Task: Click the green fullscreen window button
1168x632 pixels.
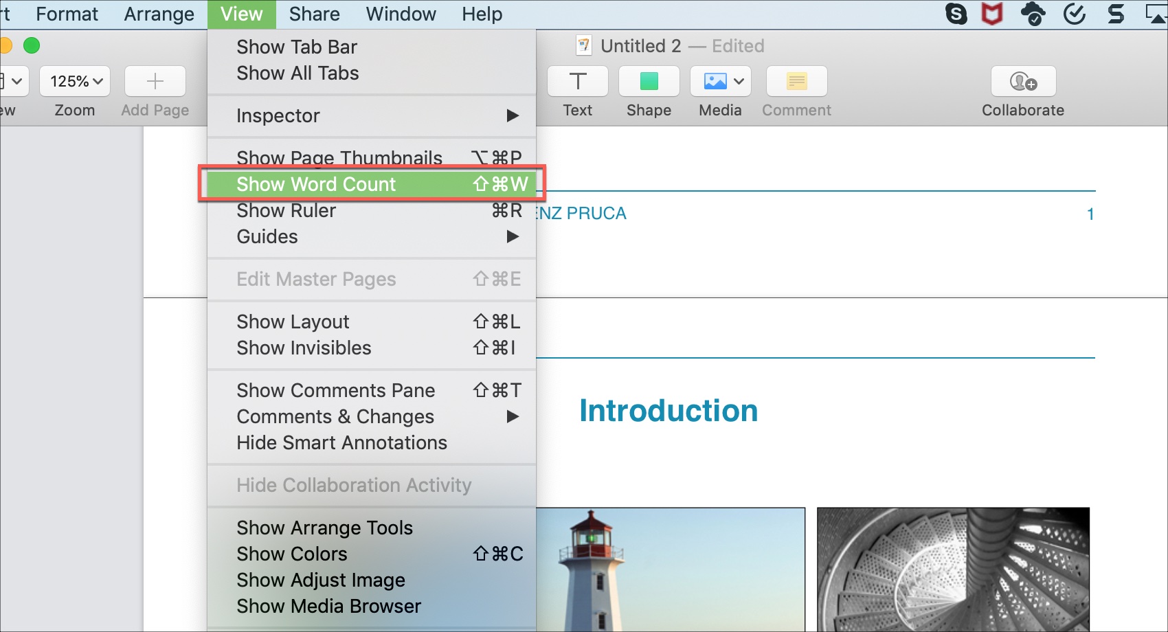Action: pos(32,45)
